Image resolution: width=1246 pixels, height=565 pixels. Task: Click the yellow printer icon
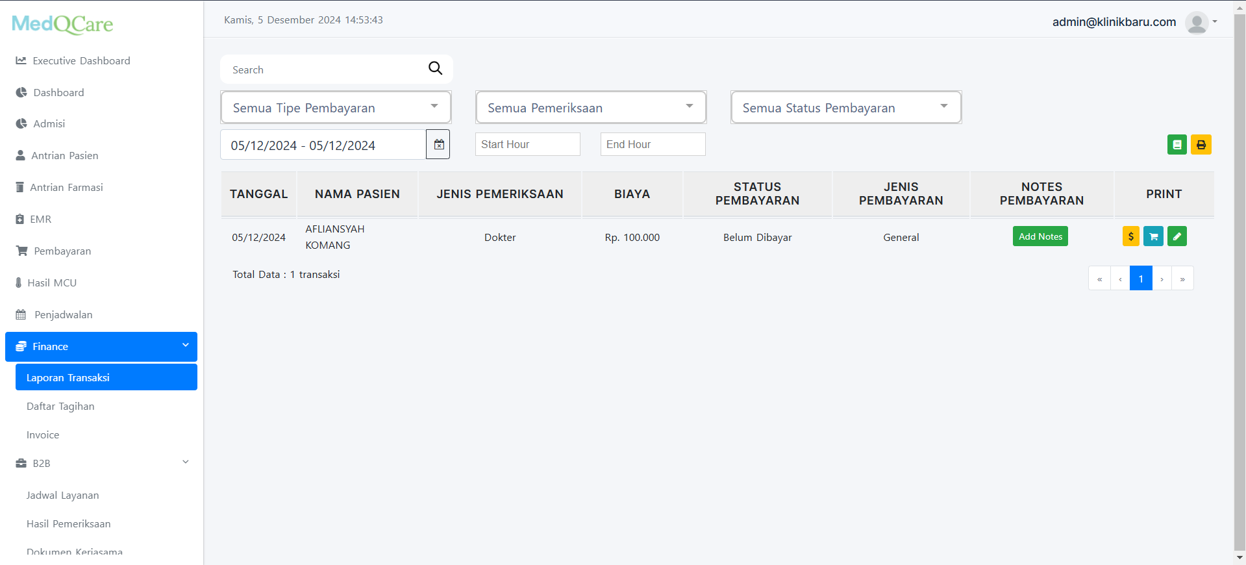point(1201,144)
